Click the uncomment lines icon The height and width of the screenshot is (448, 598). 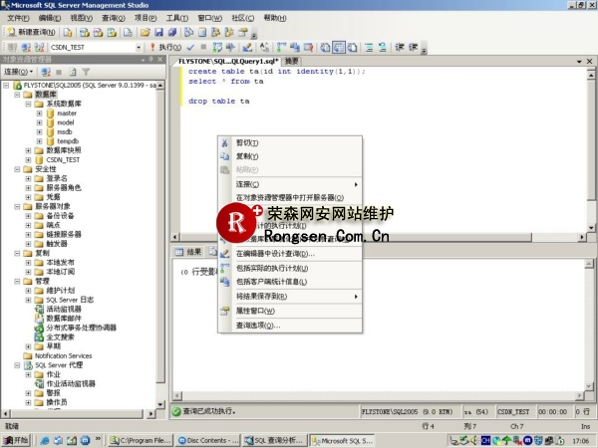point(383,47)
